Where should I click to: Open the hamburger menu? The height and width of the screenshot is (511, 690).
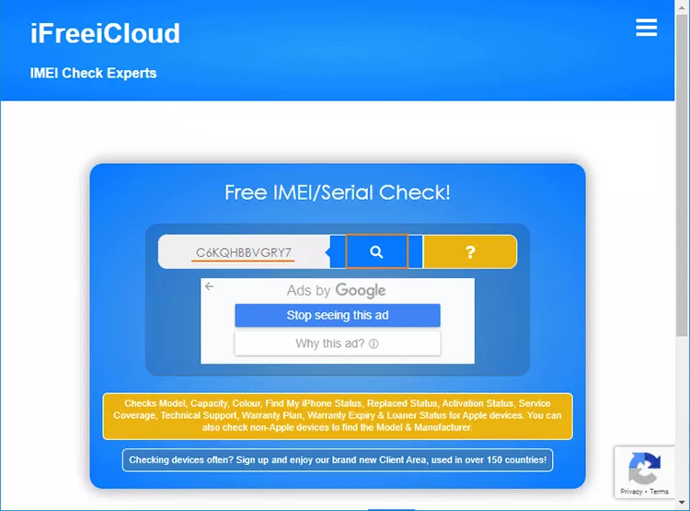pyautogui.click(x=646, y=28)
